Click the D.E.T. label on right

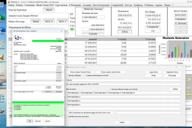188,80
